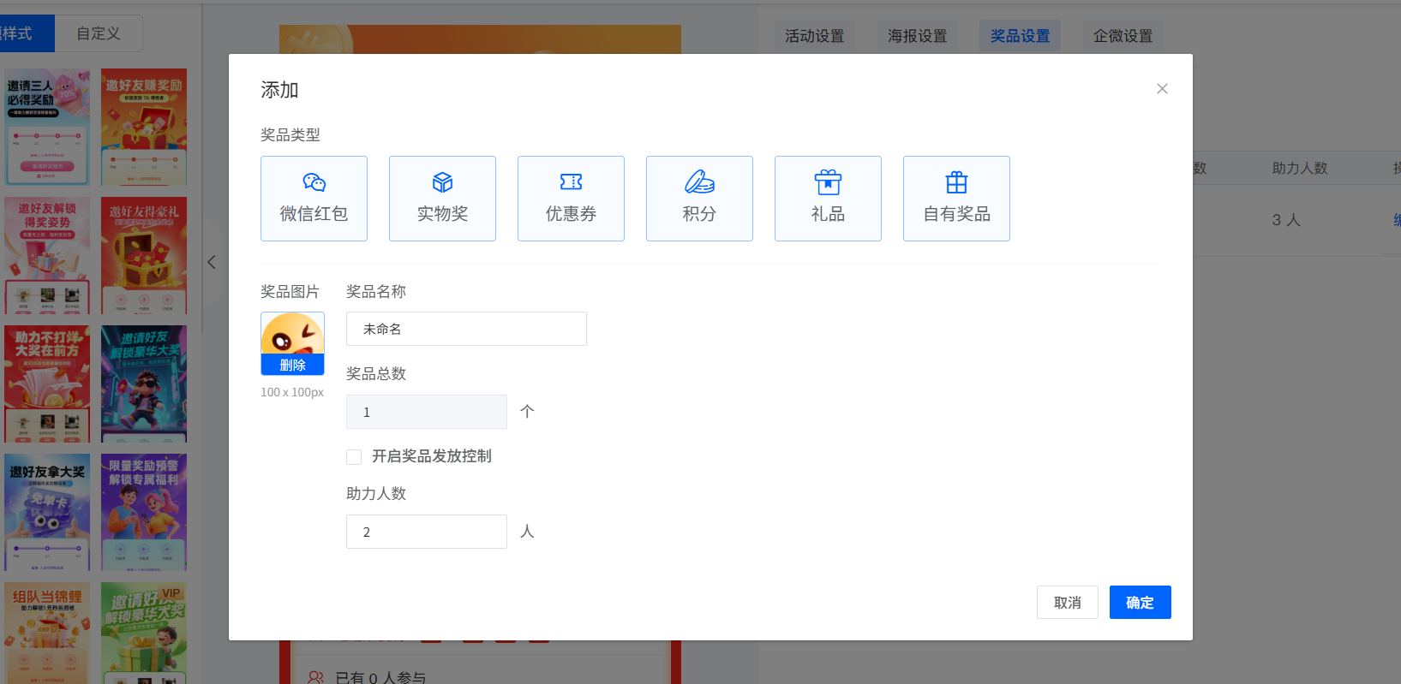
Task: Open the 海报设置 tab
Action: [917, 36]
